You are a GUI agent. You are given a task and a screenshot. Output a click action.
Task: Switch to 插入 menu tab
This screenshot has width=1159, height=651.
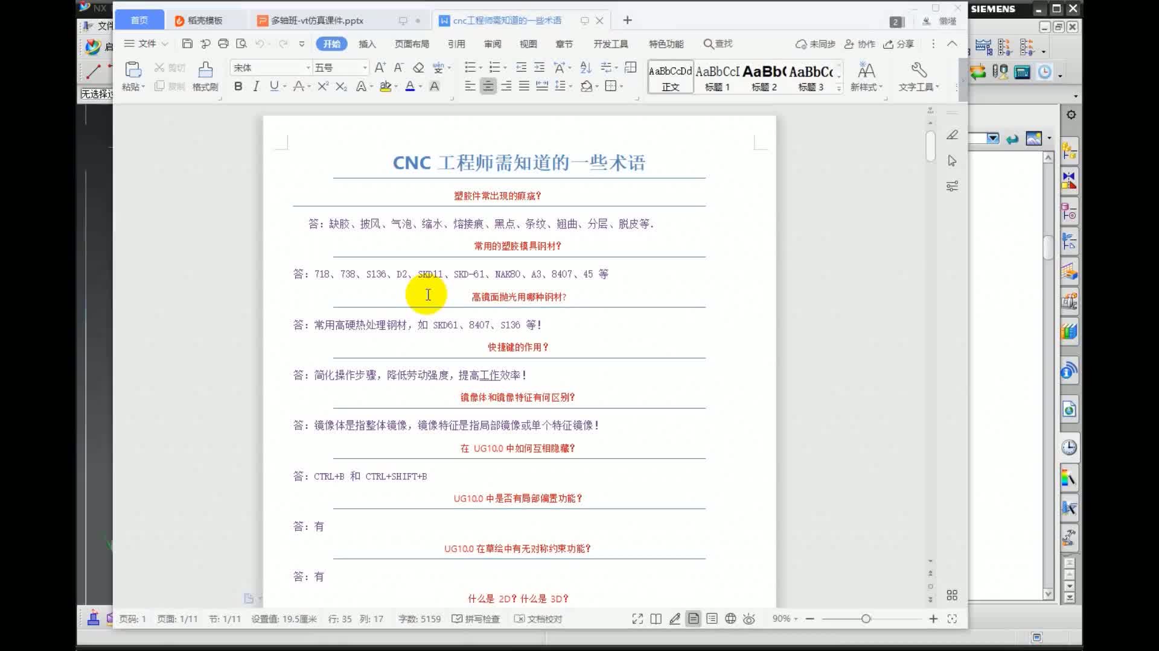click(x=368, y=44)
